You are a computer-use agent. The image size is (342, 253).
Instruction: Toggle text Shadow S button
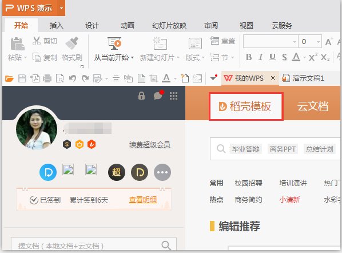284,57
